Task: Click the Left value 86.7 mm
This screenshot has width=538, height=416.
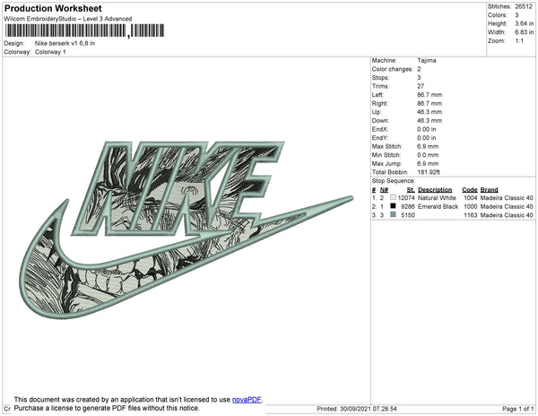Action: coord(430,95)
